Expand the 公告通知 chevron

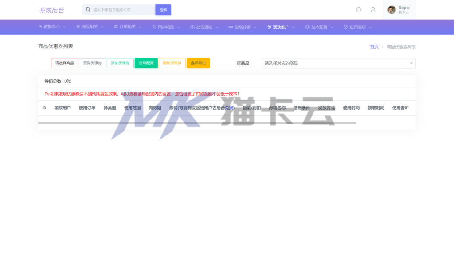coord(217,28)
